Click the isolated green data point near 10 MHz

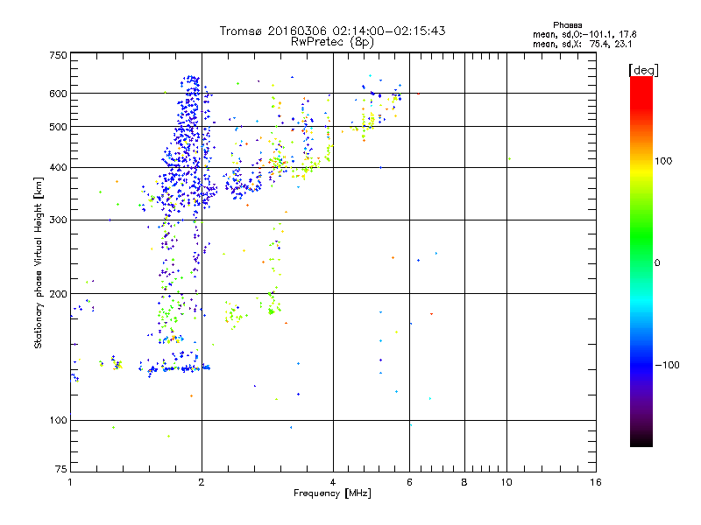[x=509, y=158]
